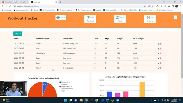The image size is (183, 103).
Task: Open the Gmail bookmark
Action: 35,10
